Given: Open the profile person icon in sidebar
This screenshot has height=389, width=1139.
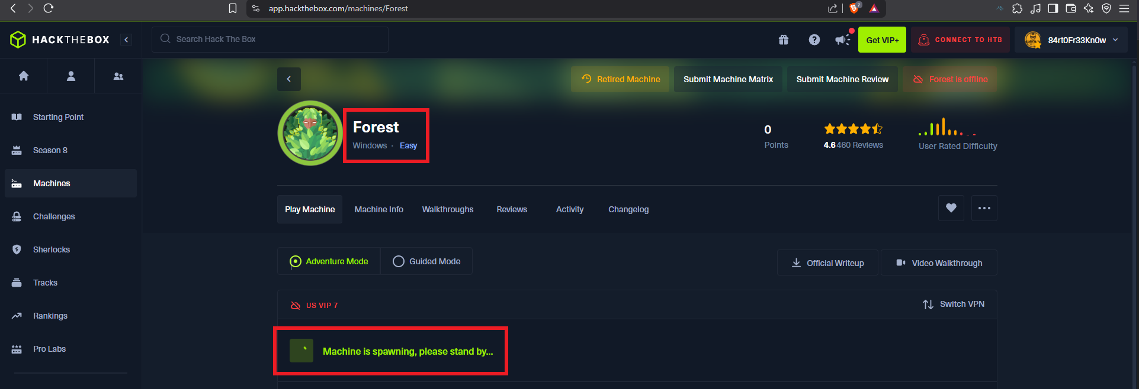Looking at the screenshot, I should tap(71, 76).
